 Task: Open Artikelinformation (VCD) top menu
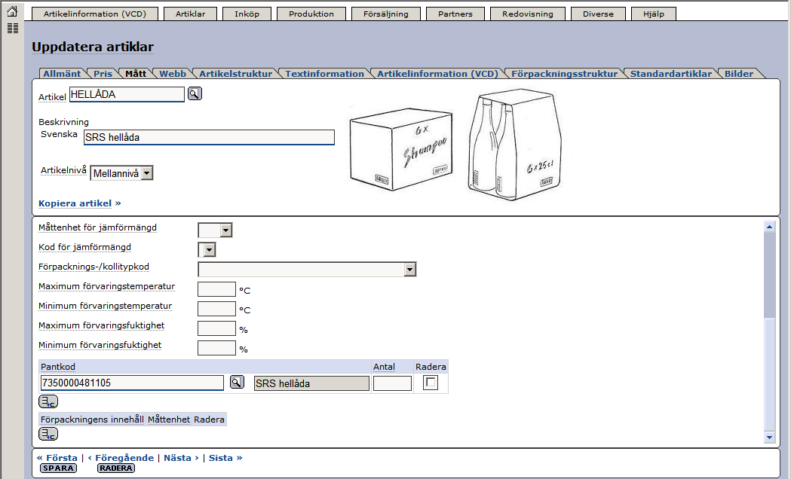click(x=95, y=14)
